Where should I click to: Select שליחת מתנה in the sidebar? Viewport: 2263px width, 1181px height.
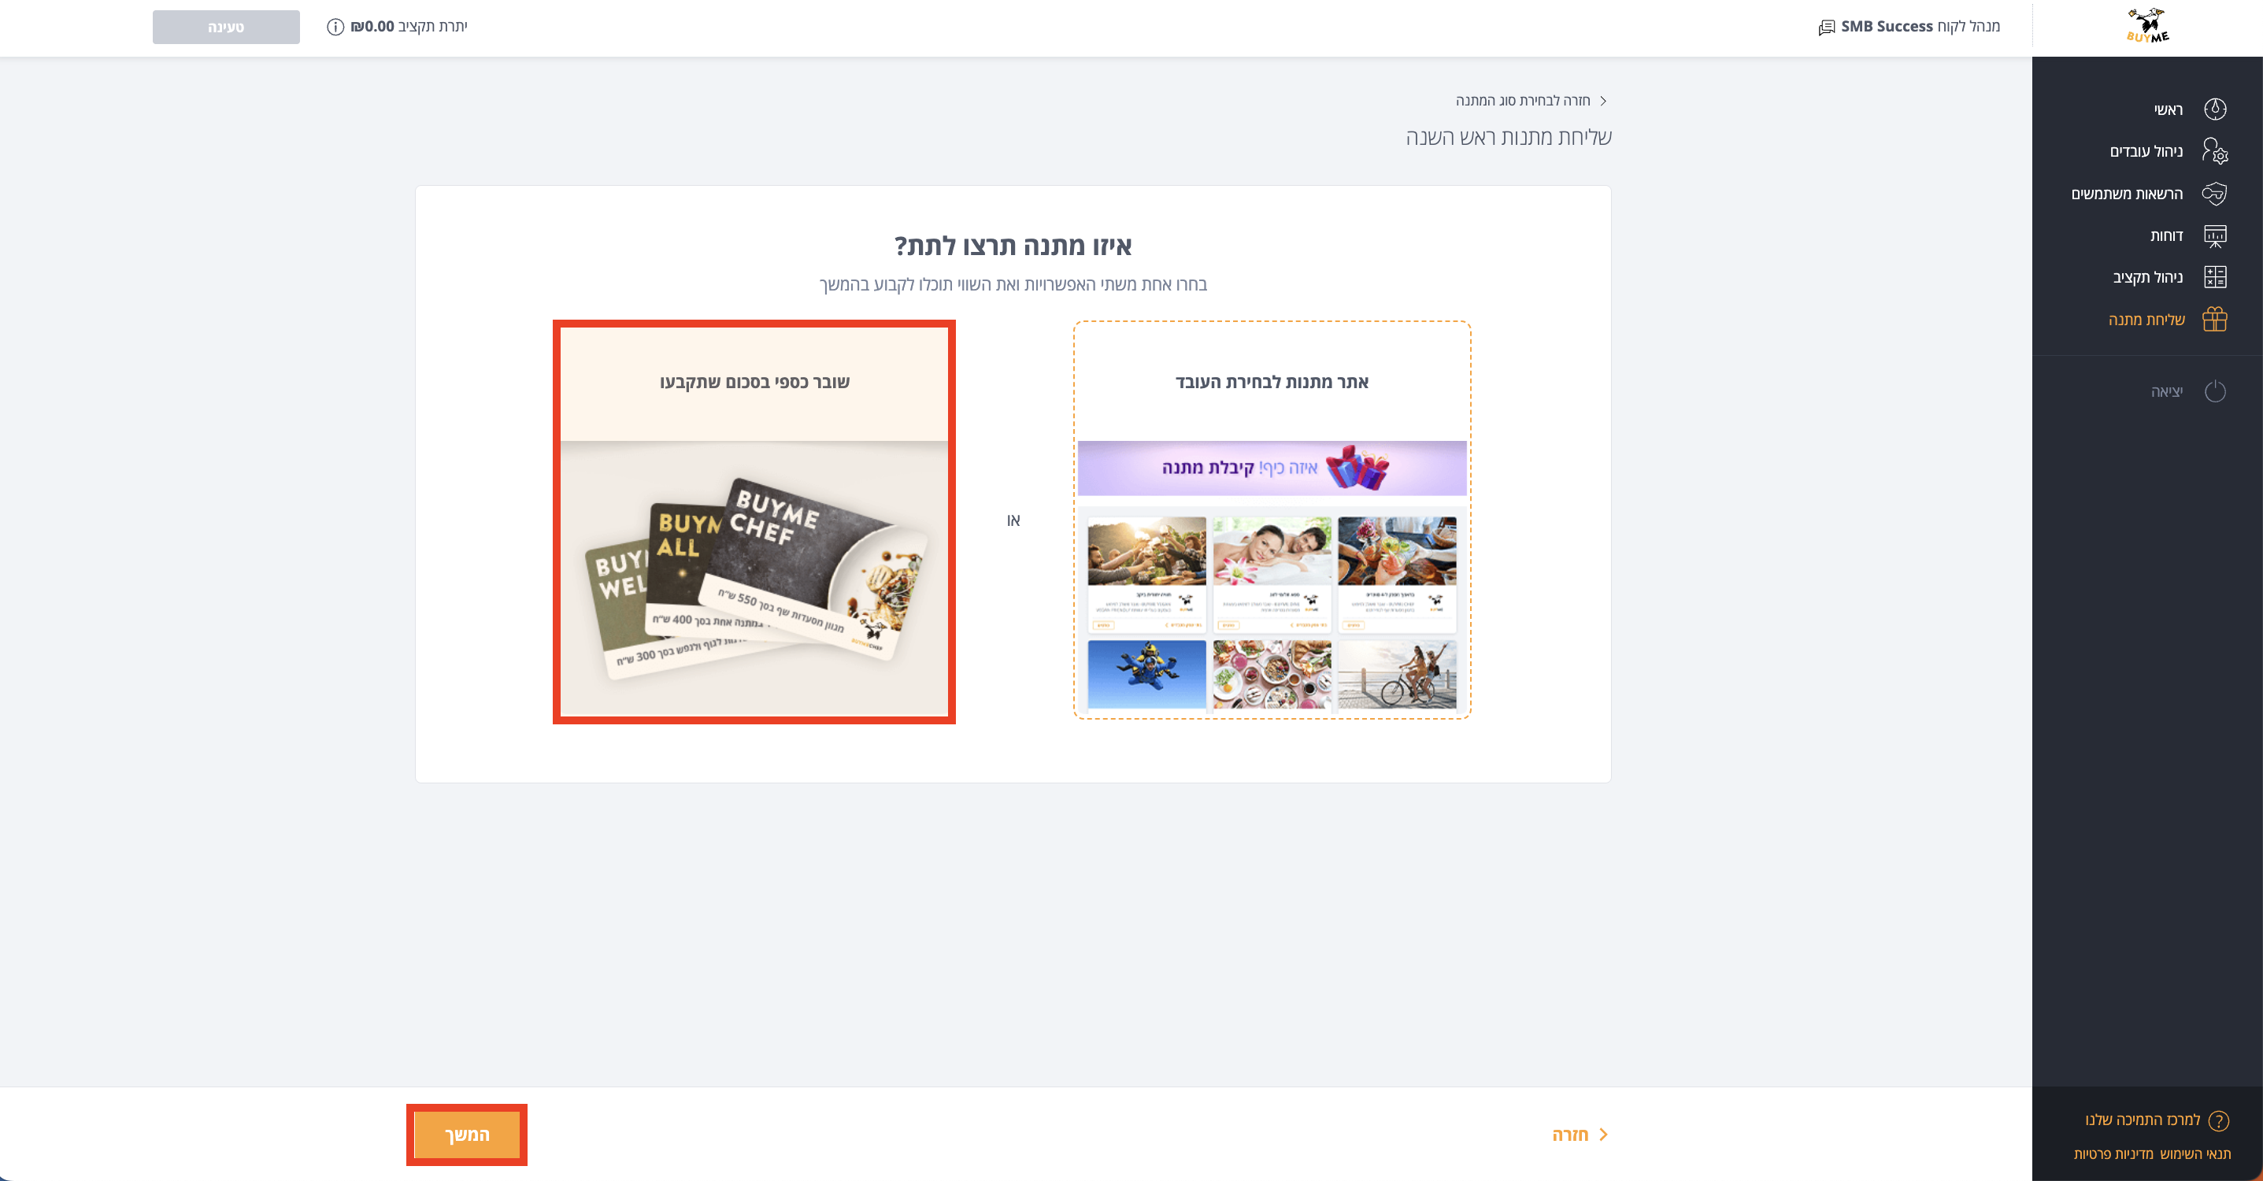pyautogui.click(x=2146, y=319)
